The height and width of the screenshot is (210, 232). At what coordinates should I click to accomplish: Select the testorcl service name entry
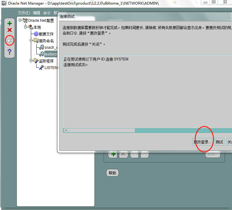click(x=51, y=54)
